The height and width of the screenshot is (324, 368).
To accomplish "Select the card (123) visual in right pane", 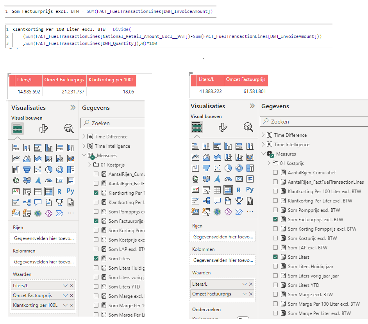I will 239,179.
